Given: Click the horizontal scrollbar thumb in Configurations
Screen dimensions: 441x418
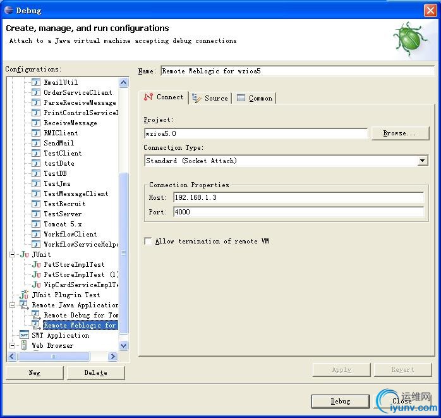Looking at the screenshot, I should click(54, 357).
